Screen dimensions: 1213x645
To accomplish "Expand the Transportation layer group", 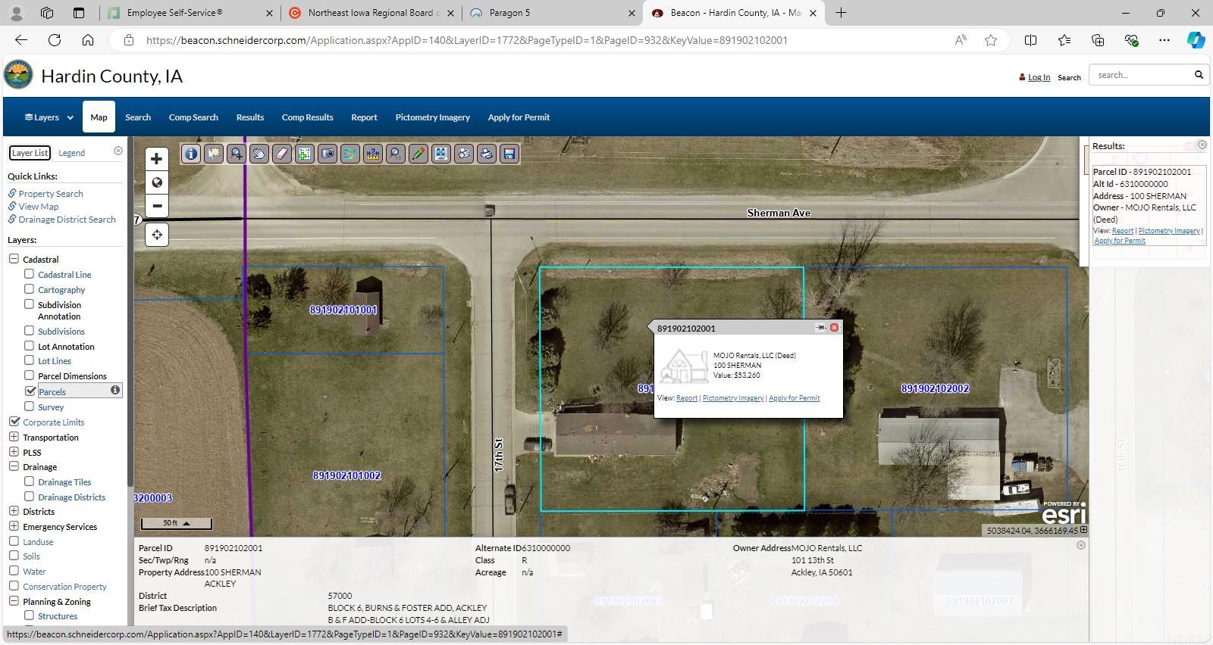I will 14,437.
